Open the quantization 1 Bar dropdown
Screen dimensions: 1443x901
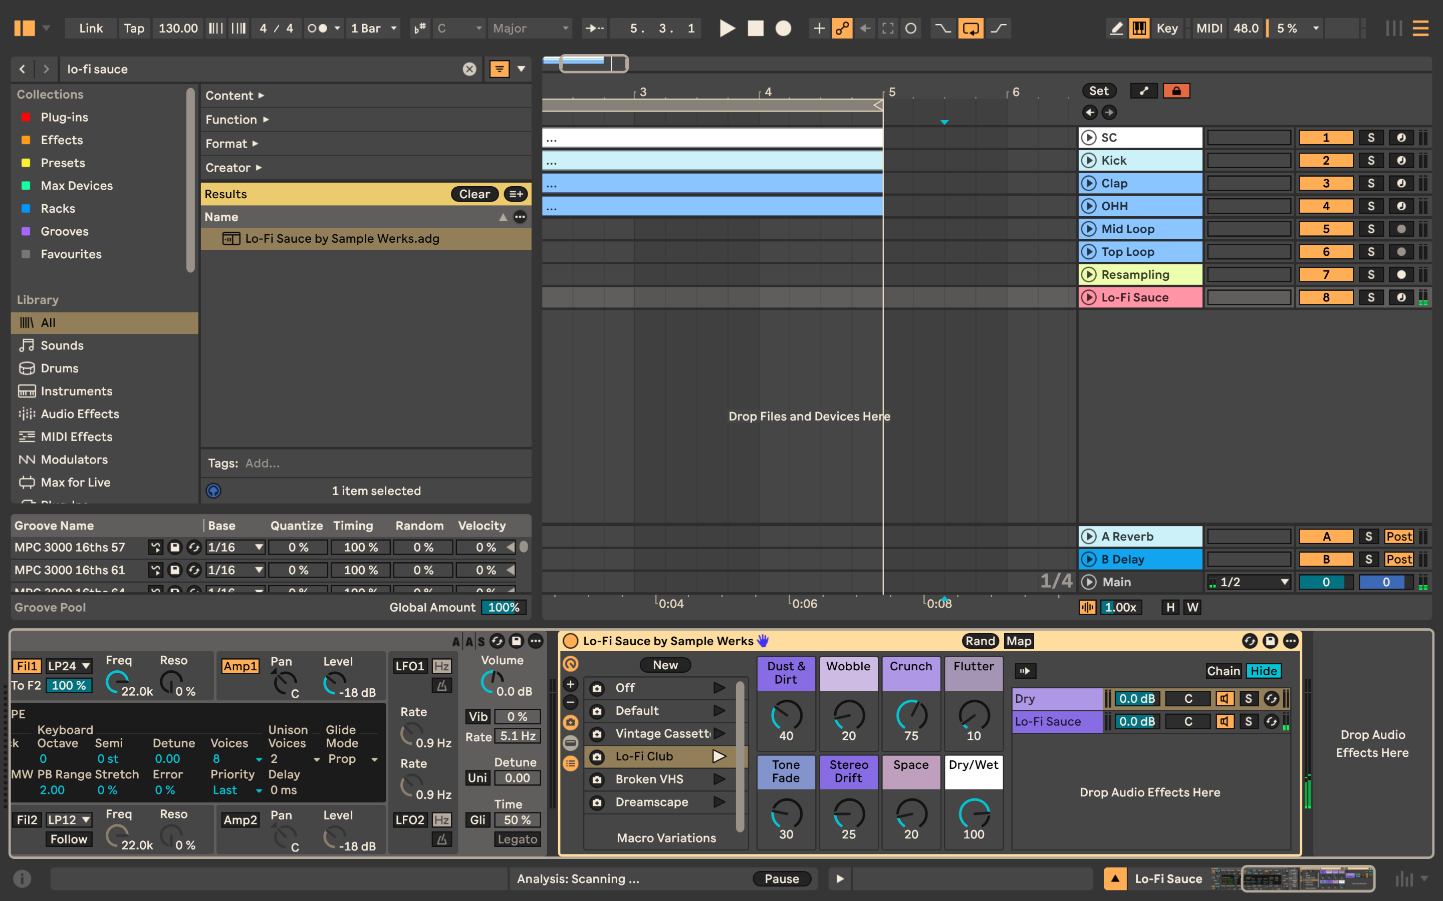point(374,28)
